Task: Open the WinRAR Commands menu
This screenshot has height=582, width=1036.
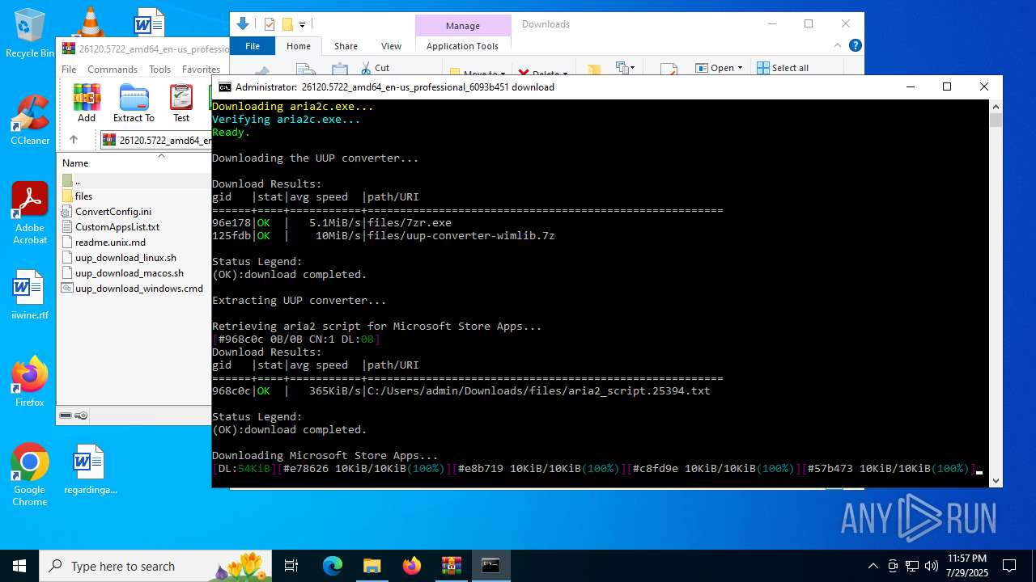Action: tap(113, 70)
